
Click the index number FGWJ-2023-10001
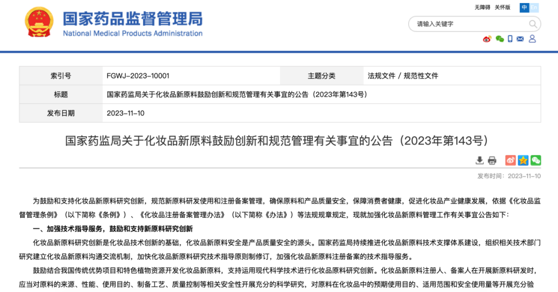(137, 76)
